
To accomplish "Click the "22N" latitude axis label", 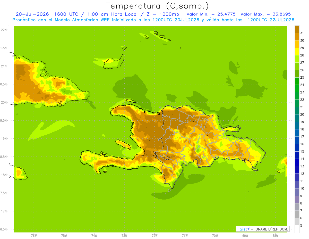I will [4, 30].
